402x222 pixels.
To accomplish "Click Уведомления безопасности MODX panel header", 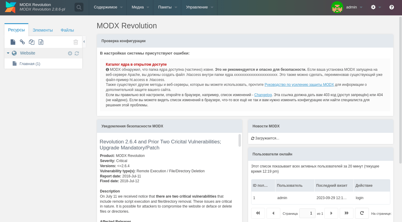I will (x=170, y=126).
